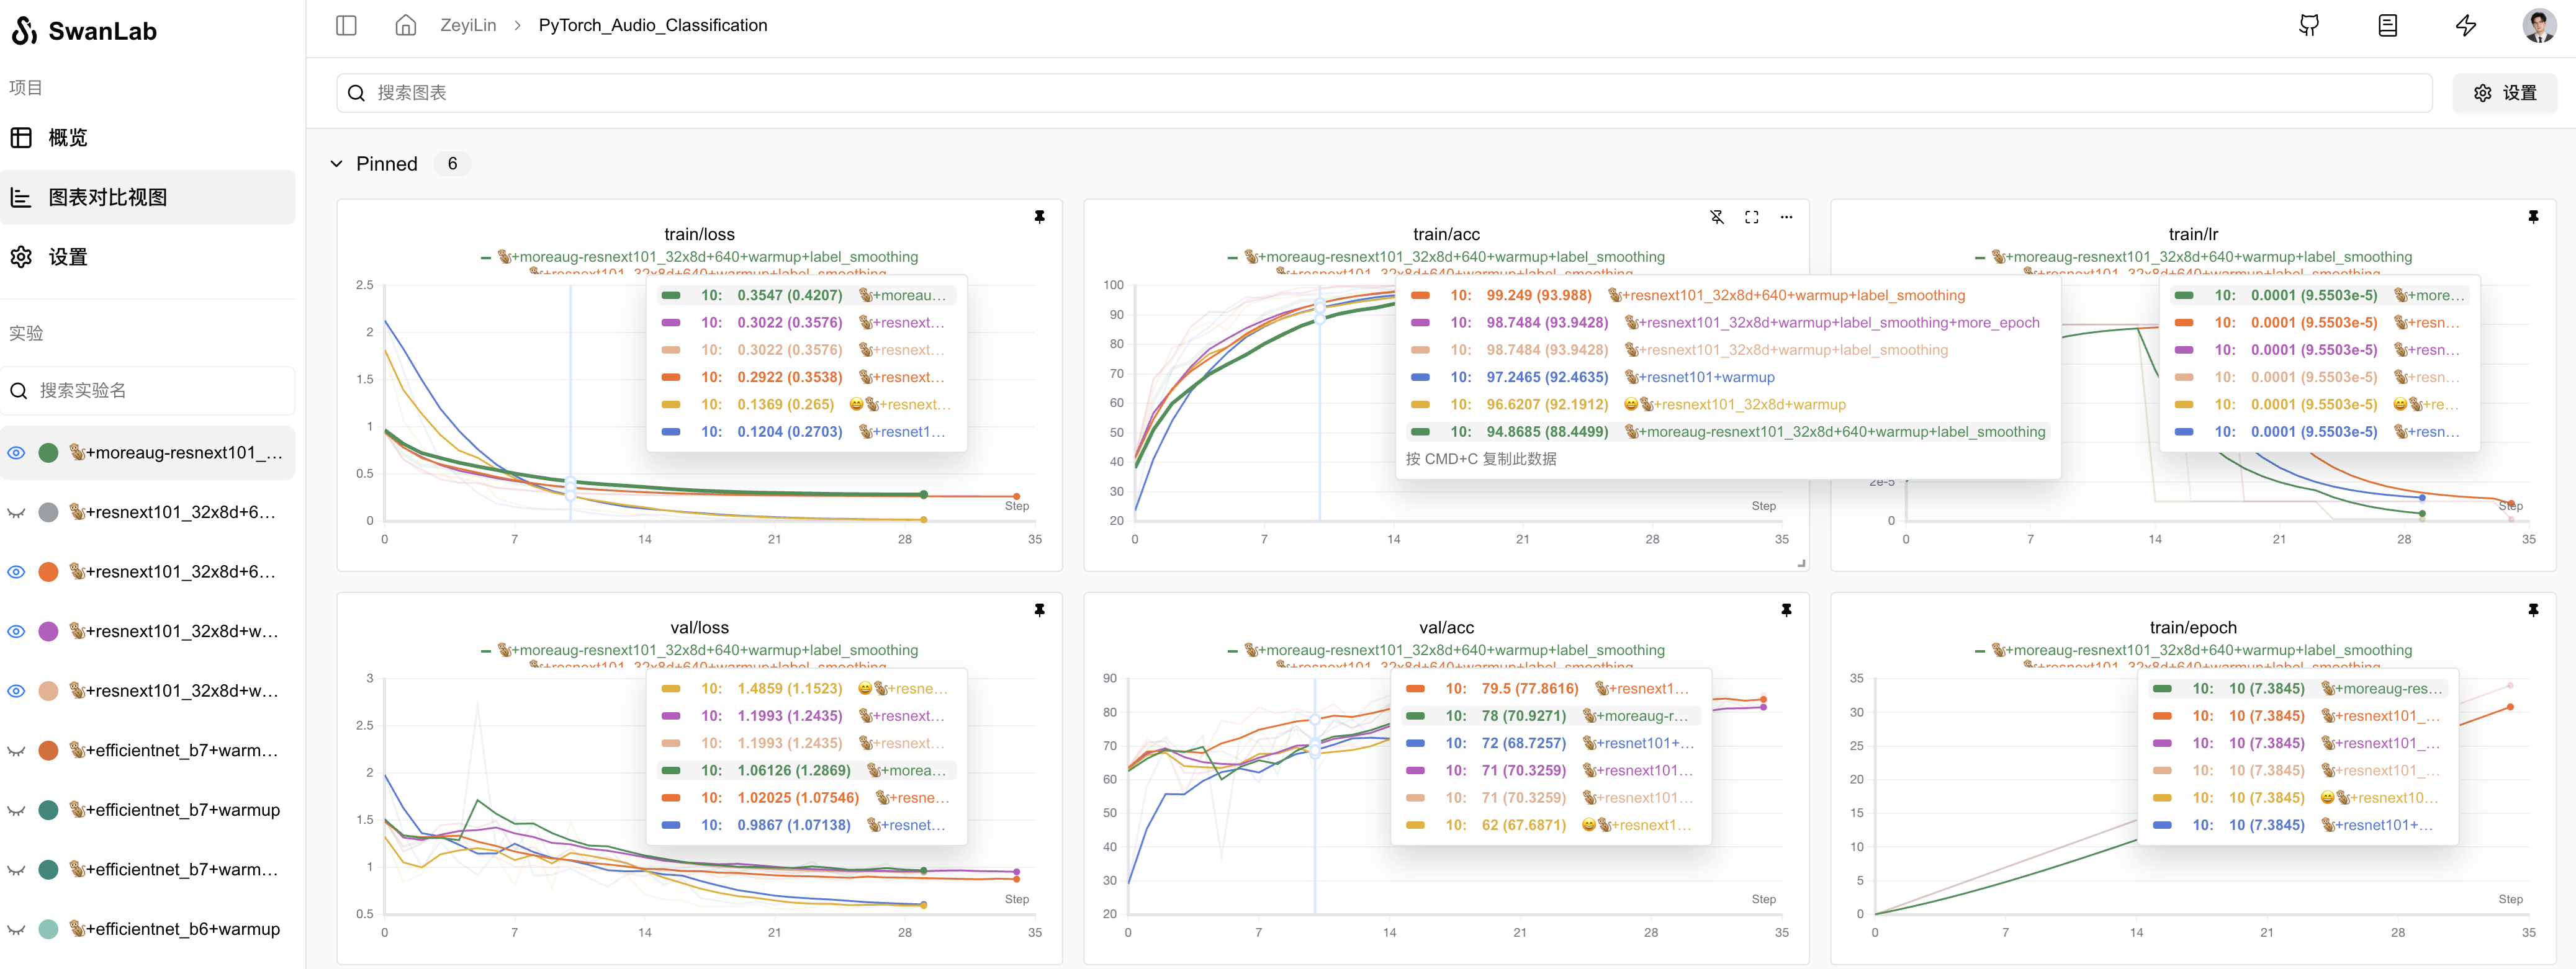The width and height of the screenshot is (2576, 969).
Task: Open the GitHub icon link
Action: 2308,25
